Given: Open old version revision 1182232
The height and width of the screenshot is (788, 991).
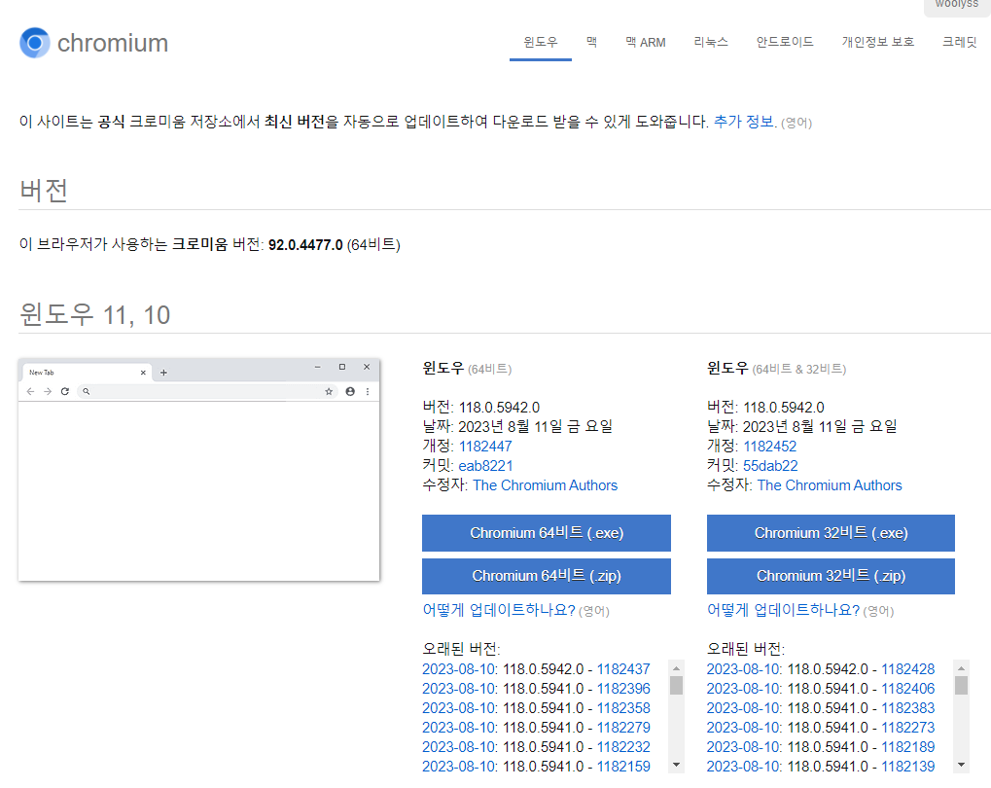Looking at the screenshot, I should point(623,747).
